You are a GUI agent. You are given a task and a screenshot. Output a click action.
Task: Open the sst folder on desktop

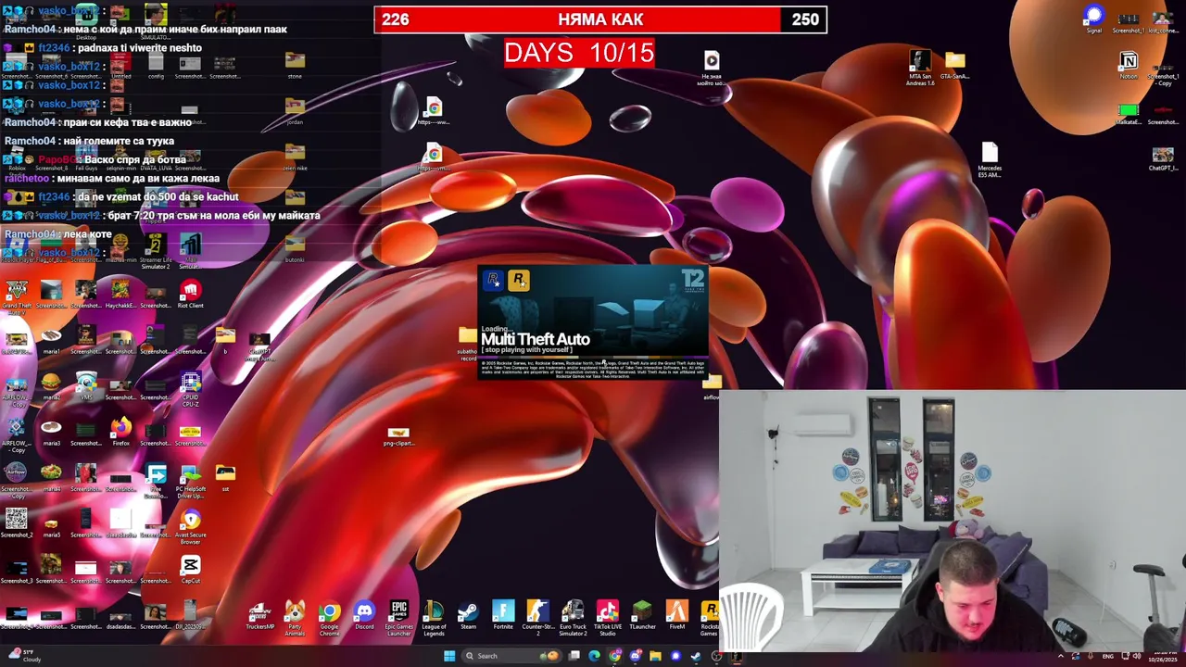click(225, 477)
